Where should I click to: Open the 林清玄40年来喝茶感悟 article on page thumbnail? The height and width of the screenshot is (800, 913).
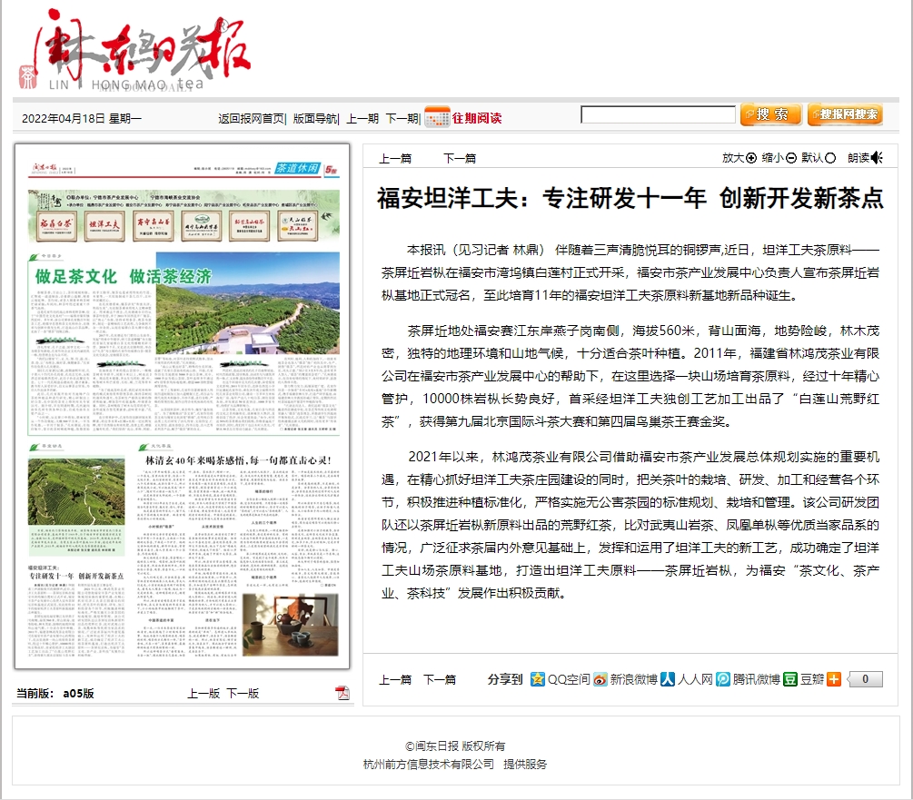tap(238, 460)
